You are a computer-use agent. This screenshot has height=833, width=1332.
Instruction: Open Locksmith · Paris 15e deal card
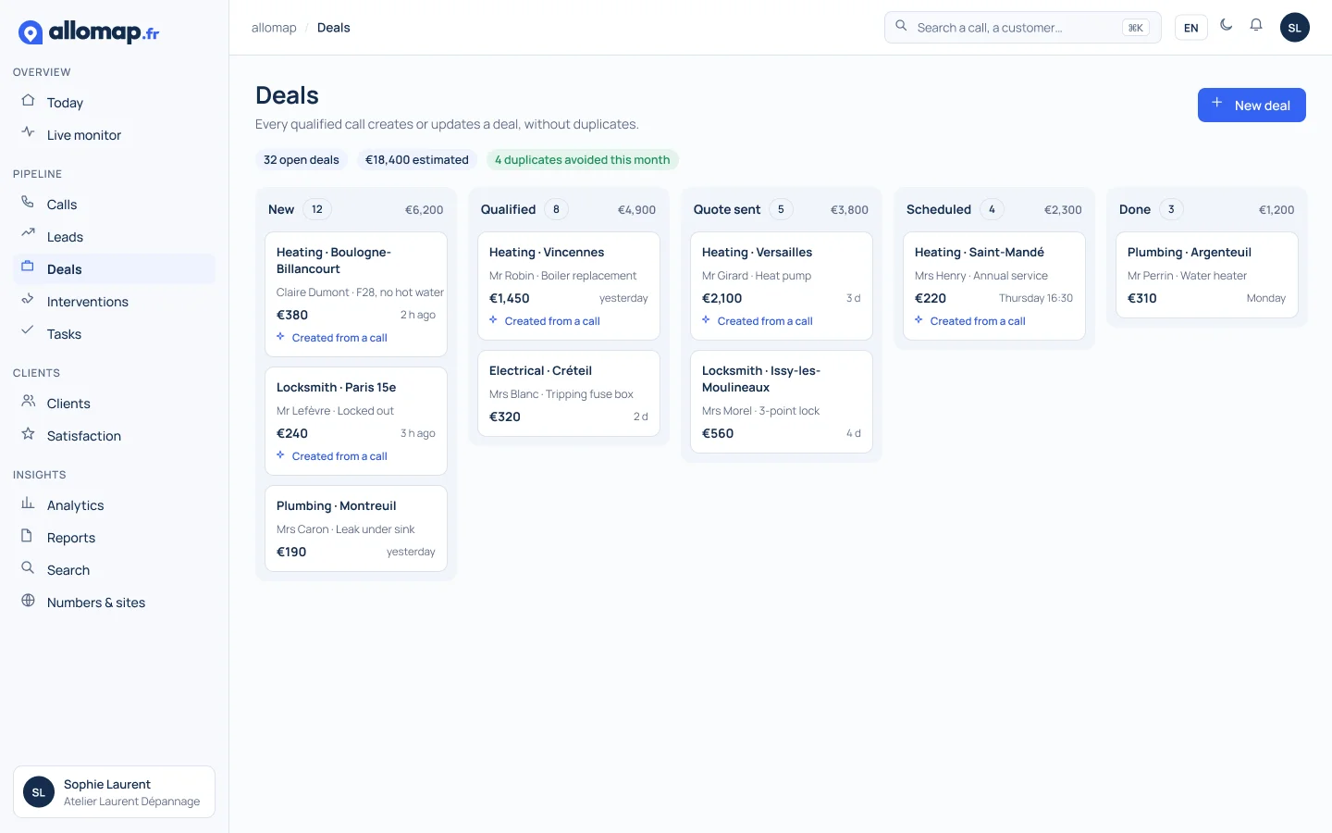[x=356, y=421]
